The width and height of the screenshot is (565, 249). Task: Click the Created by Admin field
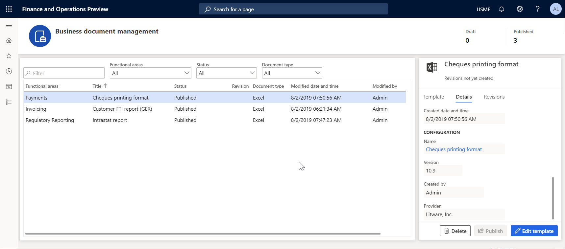454,192
